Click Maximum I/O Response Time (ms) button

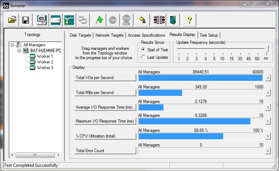[x=105, y=121]
